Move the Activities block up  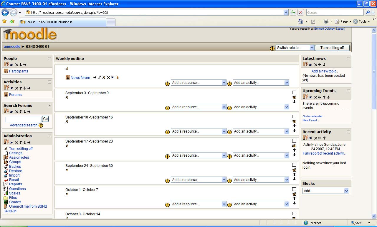click(21, 88)
